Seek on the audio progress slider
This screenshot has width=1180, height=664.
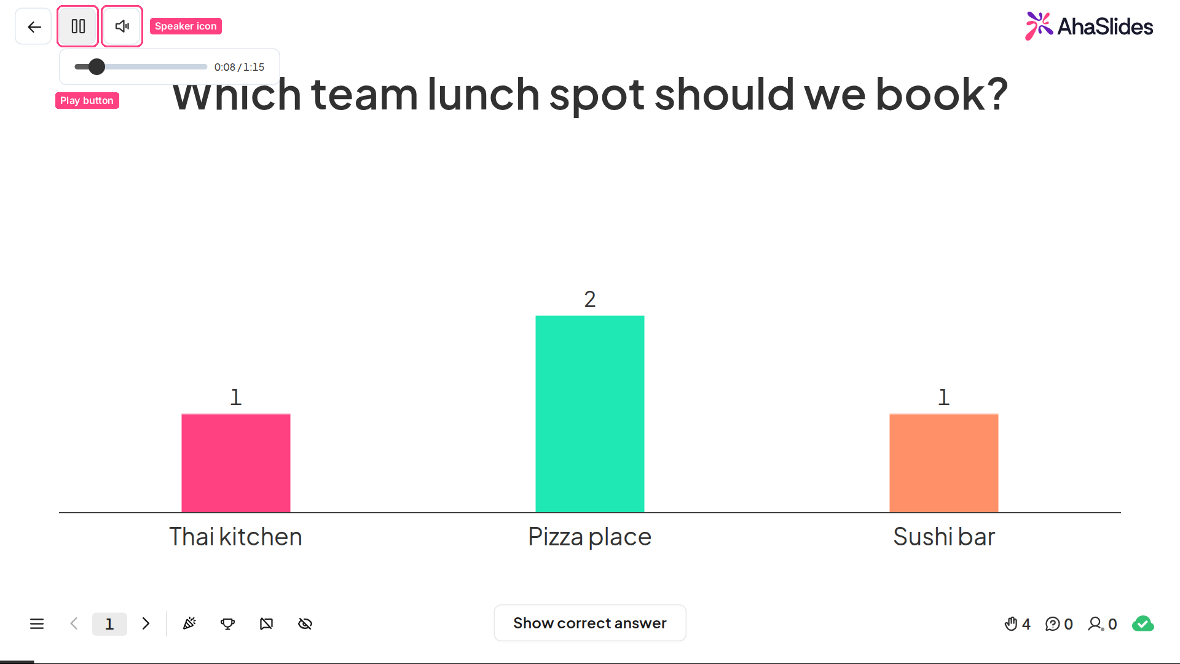[141, 66]
